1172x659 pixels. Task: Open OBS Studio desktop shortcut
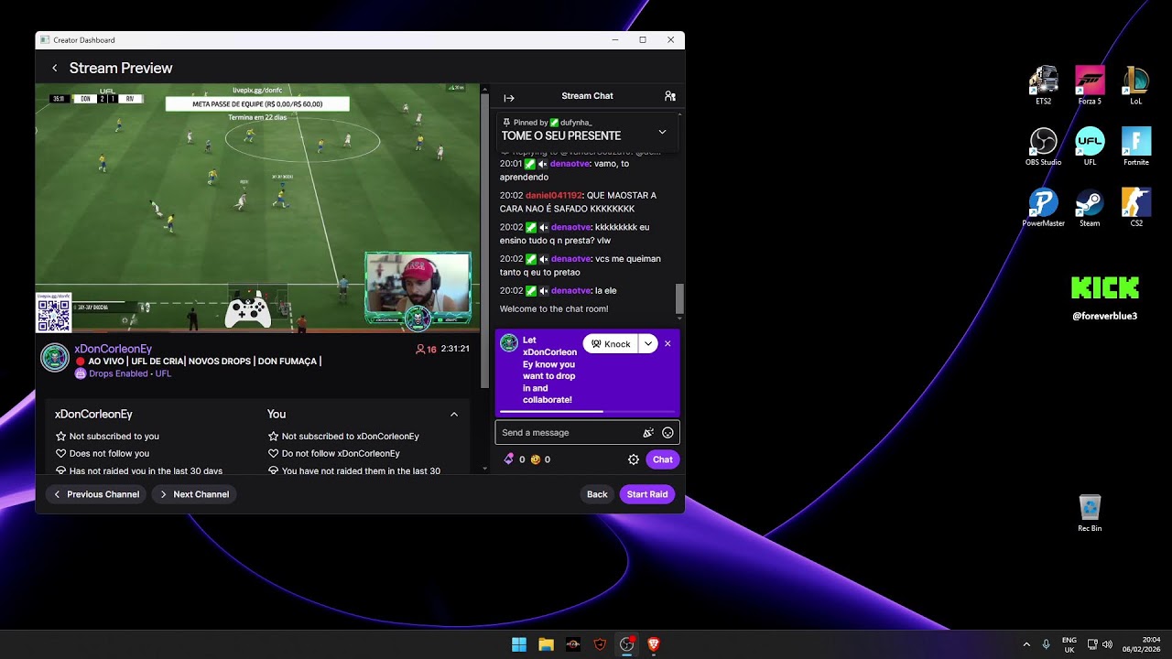click(x=1043, y=146)
